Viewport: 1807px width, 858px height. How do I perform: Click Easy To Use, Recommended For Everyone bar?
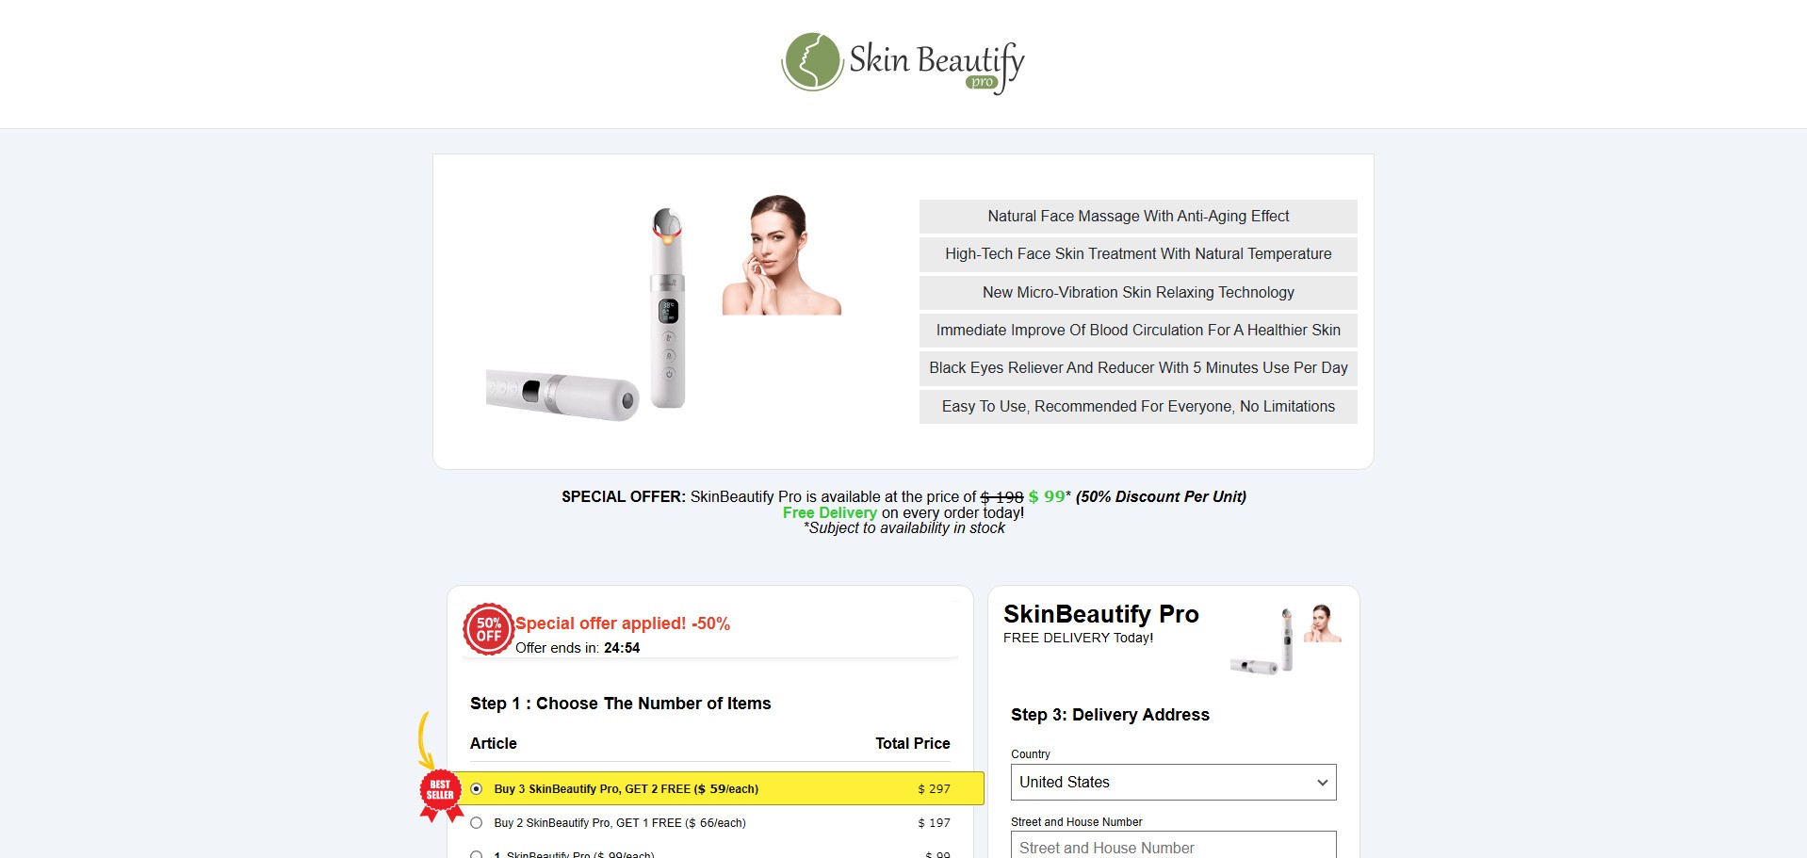(x=1138, y=407)
